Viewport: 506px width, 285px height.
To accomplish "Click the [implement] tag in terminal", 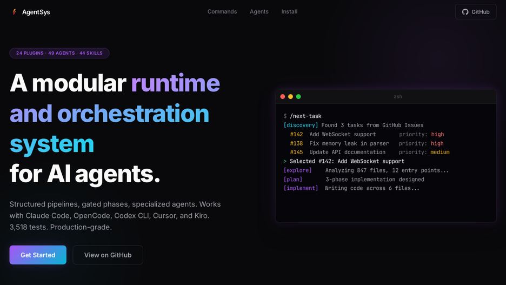I will [x=301, y=188].
